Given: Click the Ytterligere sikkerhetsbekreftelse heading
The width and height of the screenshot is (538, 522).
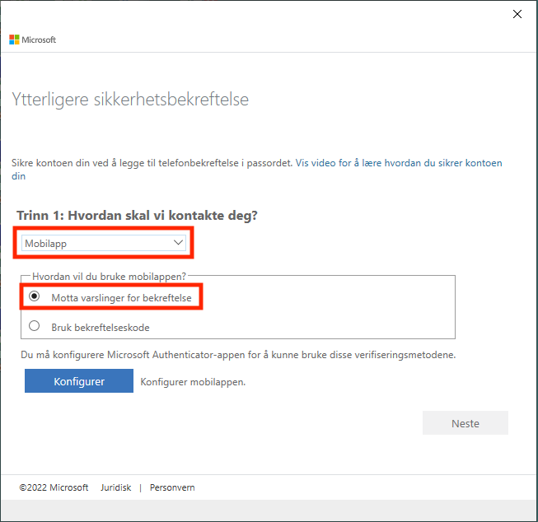Looking at the screenshot, I should pyautogui.click(x=130, y=100).
